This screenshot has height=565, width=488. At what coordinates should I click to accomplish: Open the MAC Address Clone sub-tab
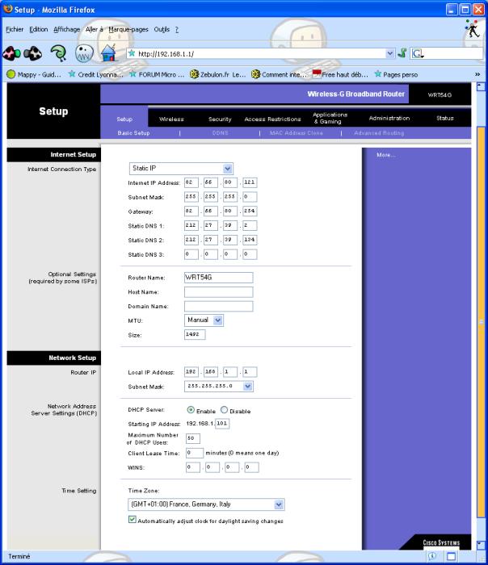click(297, 132)
